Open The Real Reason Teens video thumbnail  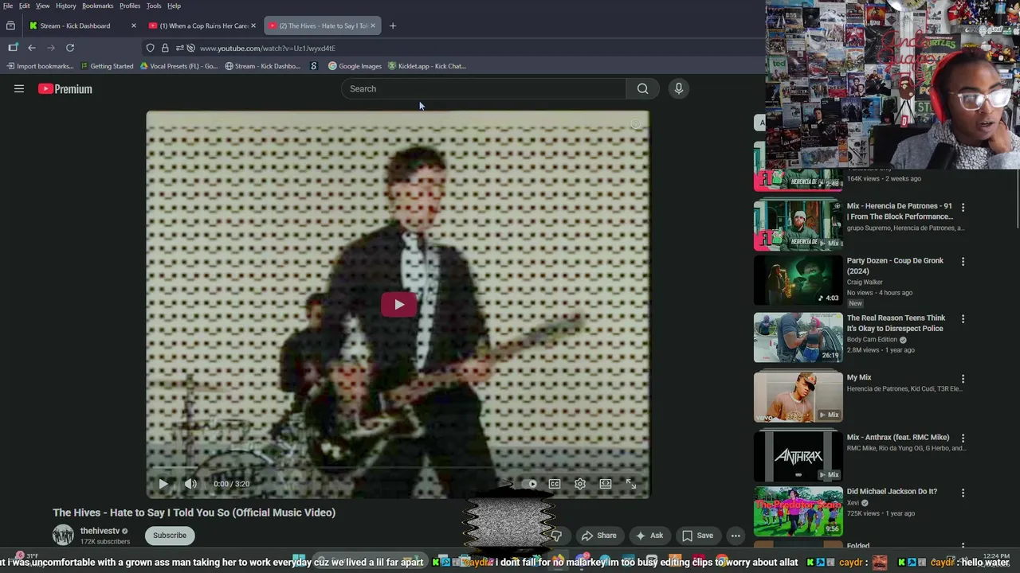click(x=798, y=337)
